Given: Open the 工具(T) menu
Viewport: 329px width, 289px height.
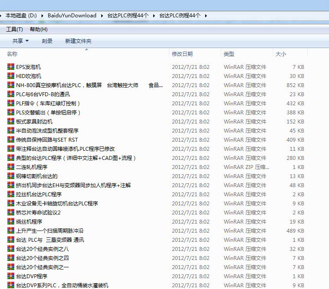Looking at the screenshot, I should 14,29.
